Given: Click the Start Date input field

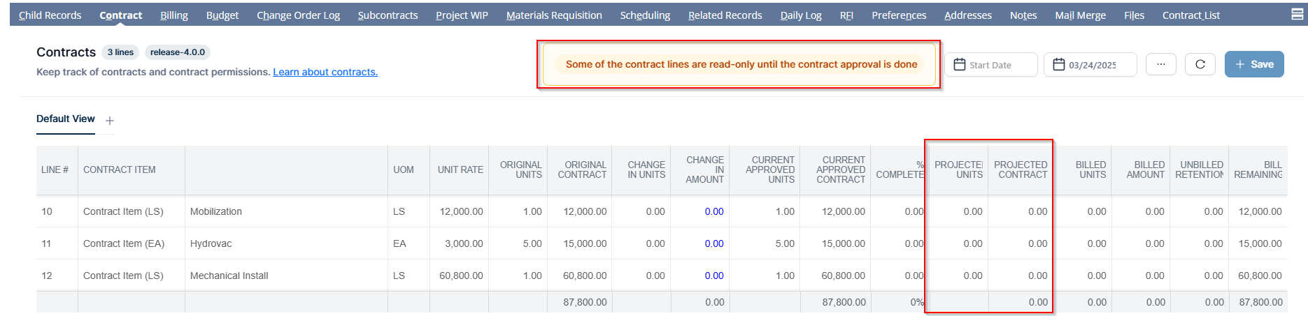Looking at the screenshot, I should point(991,64).
